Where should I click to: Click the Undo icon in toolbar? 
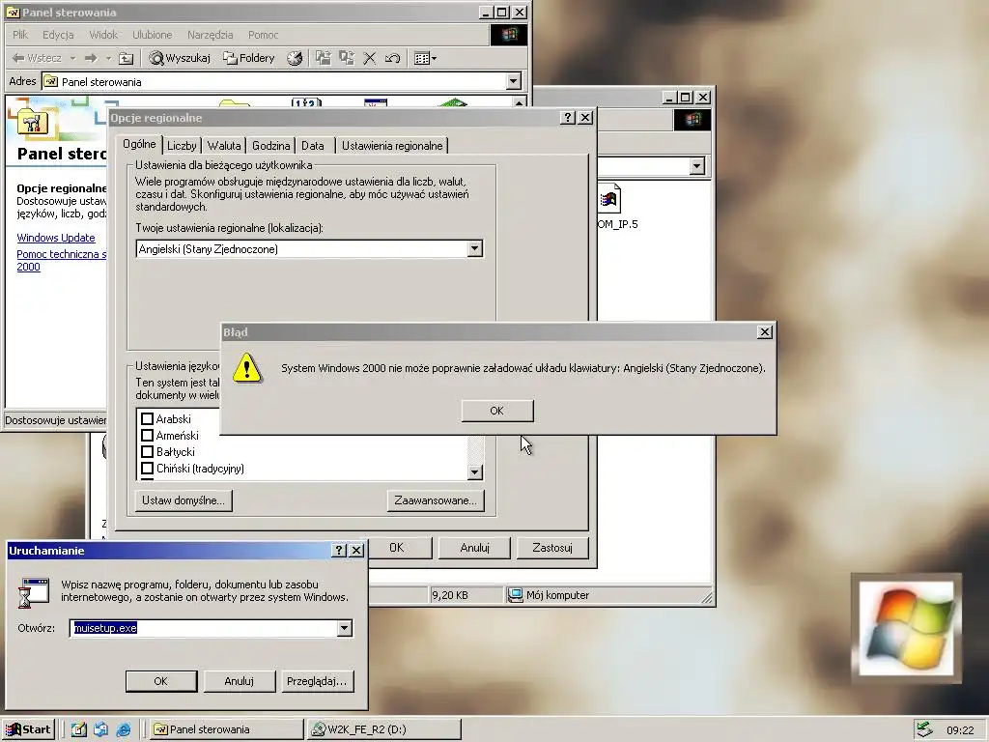coord(392,58)
